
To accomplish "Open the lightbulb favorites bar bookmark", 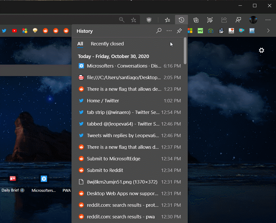I will 35,31.
